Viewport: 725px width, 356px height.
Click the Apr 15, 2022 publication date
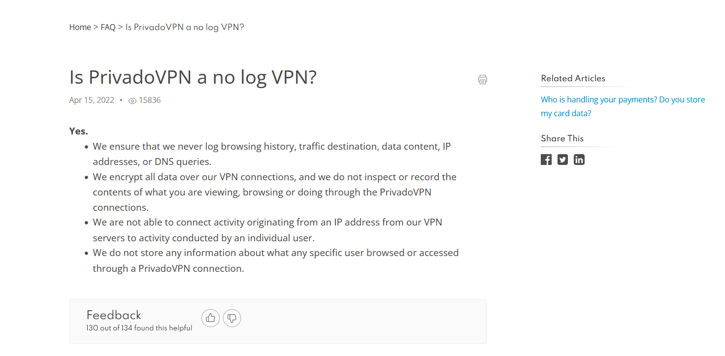pyautogui.click(x=92, y=100)
